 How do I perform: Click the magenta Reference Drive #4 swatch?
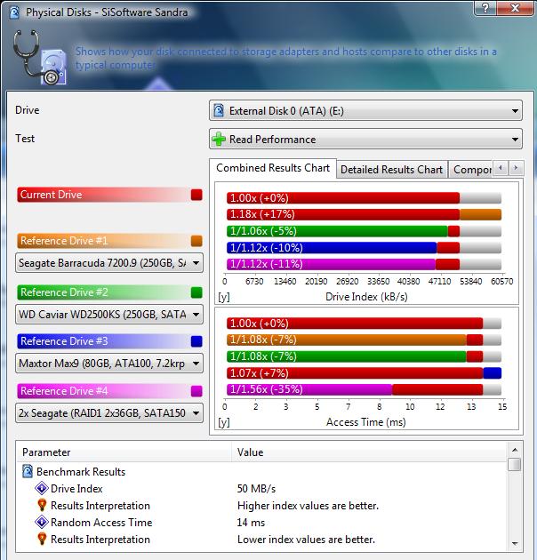196,391
